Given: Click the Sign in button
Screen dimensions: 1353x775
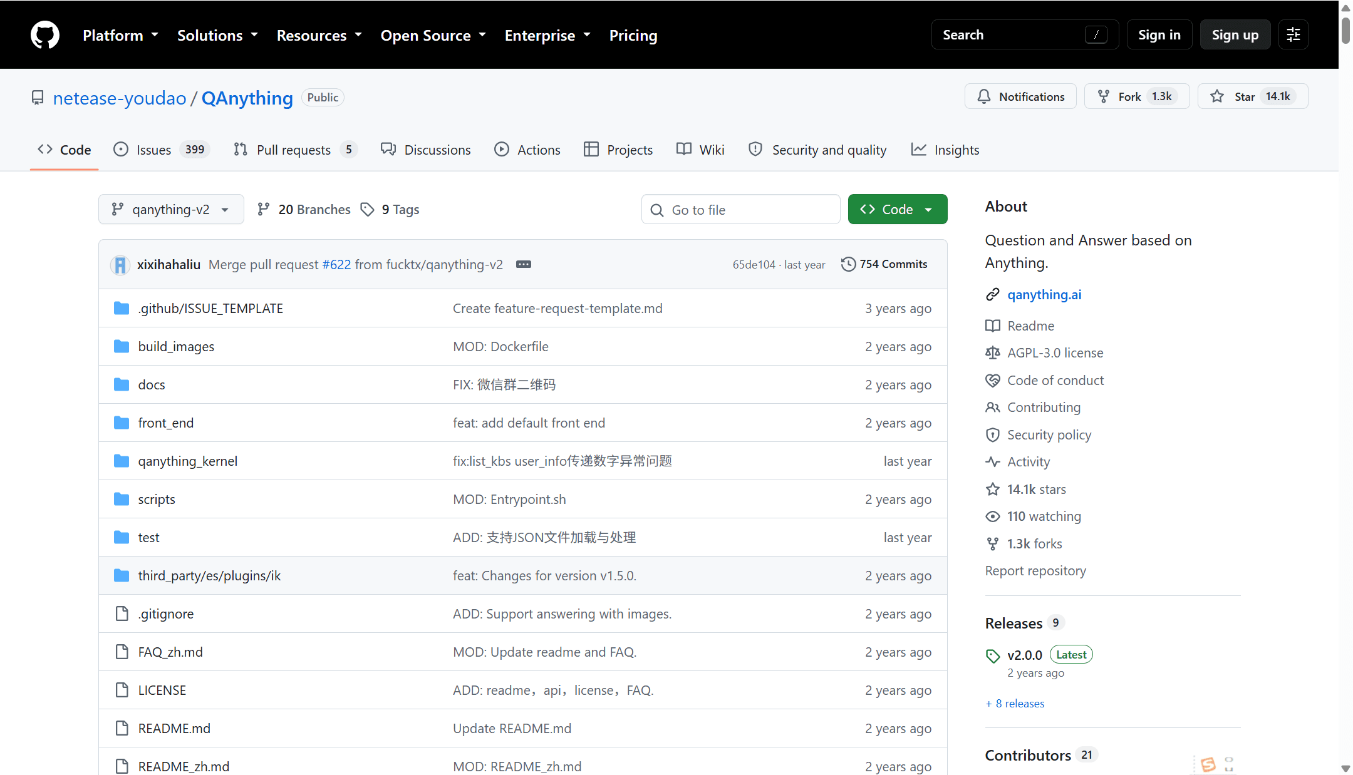Looking at the screenshot, I should tap(1159, 35).
